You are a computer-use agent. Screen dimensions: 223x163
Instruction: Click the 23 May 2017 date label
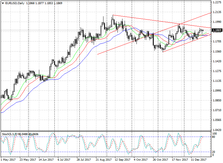click(x=28, y=160)
